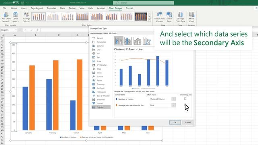Choose Stacked Area - Clustered Column subtype
This screenshot has width=258, height=145.
(137, 41)
